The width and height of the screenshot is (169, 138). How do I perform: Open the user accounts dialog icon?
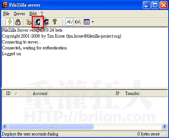coord(38,22)
